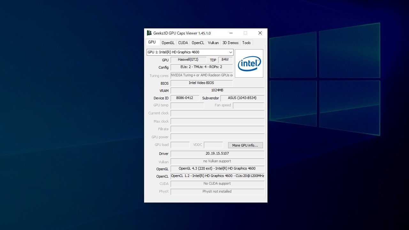Image resolution: width=409 pixels, height=230 pixels.
Task: Switch to the OpenGL tab
Action: [168, 43]
